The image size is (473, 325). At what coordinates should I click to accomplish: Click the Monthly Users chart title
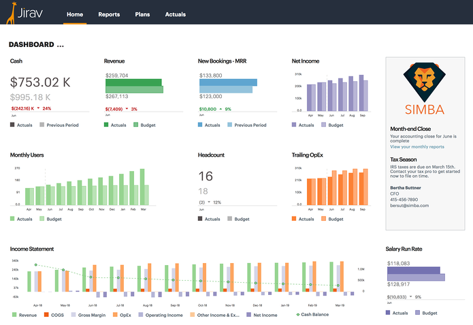[27, 155]
